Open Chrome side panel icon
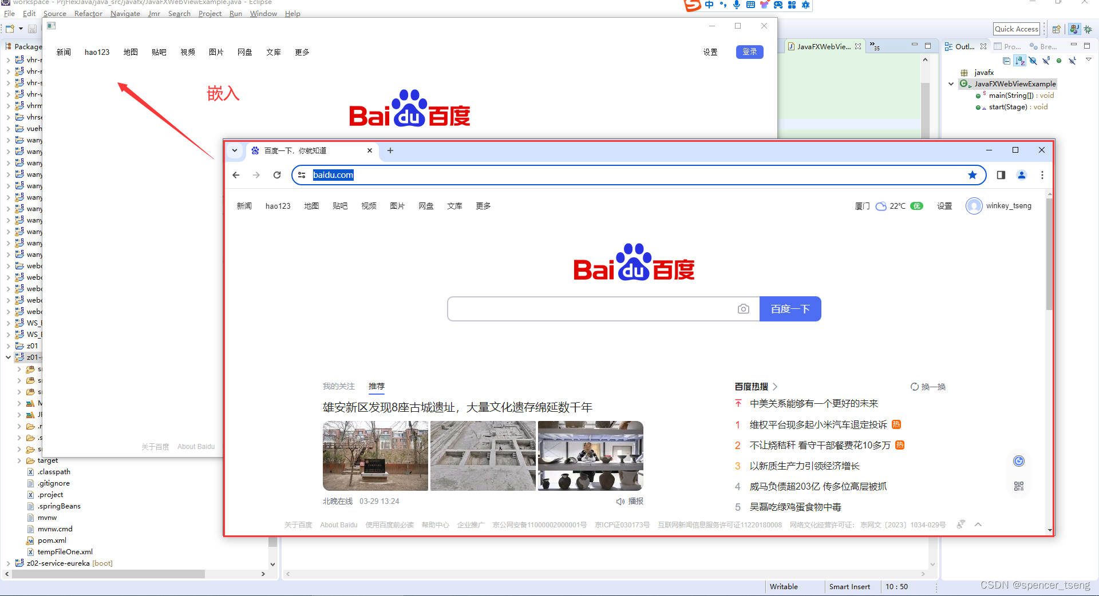The height and width of the screenshot is (596, 1099). pyautogui.click(x=1001, y=175)
